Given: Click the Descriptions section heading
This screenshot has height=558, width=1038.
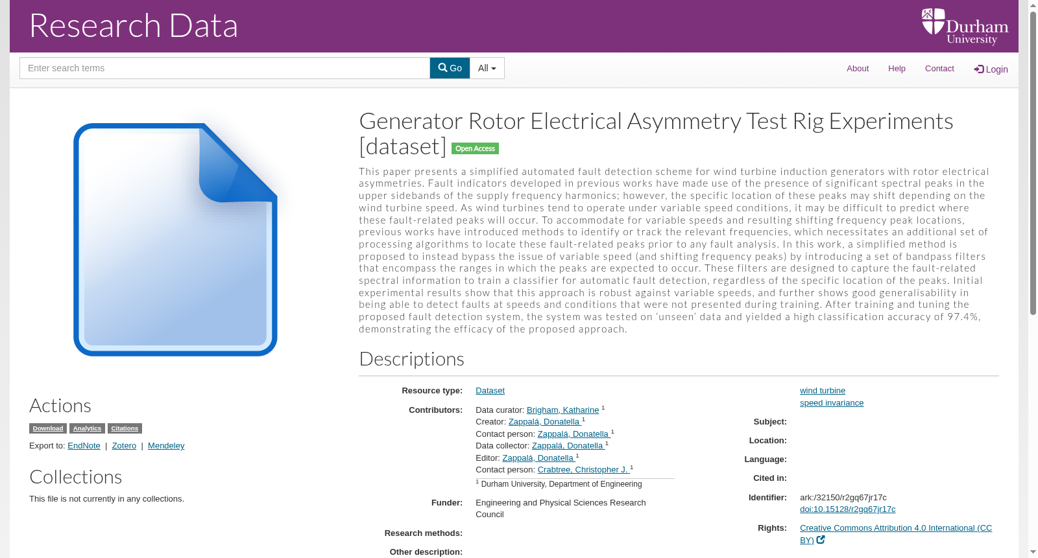Looking at the screenshot, I should (411, 359).
